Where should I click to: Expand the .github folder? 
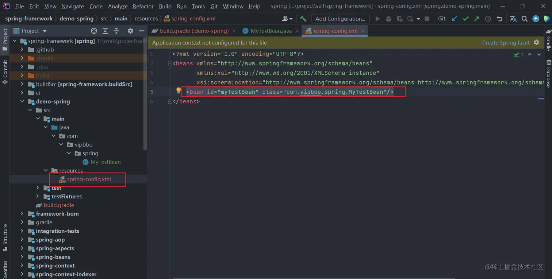click(22, 50)
